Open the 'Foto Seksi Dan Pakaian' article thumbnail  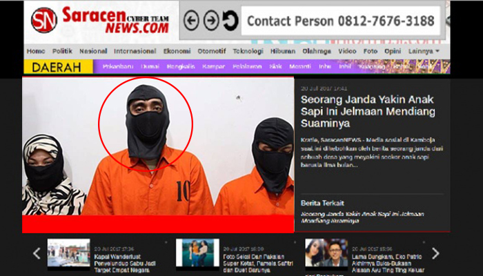pos(197,253)
